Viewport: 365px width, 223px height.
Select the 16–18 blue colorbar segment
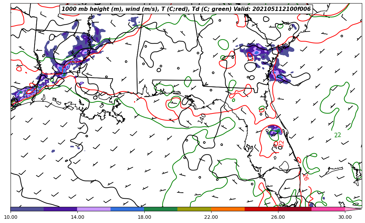coord(127,209)
